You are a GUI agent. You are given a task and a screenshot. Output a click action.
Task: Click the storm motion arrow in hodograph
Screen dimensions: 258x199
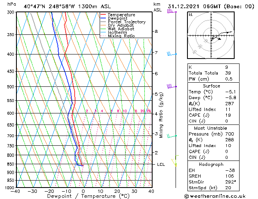click(216, 38)
